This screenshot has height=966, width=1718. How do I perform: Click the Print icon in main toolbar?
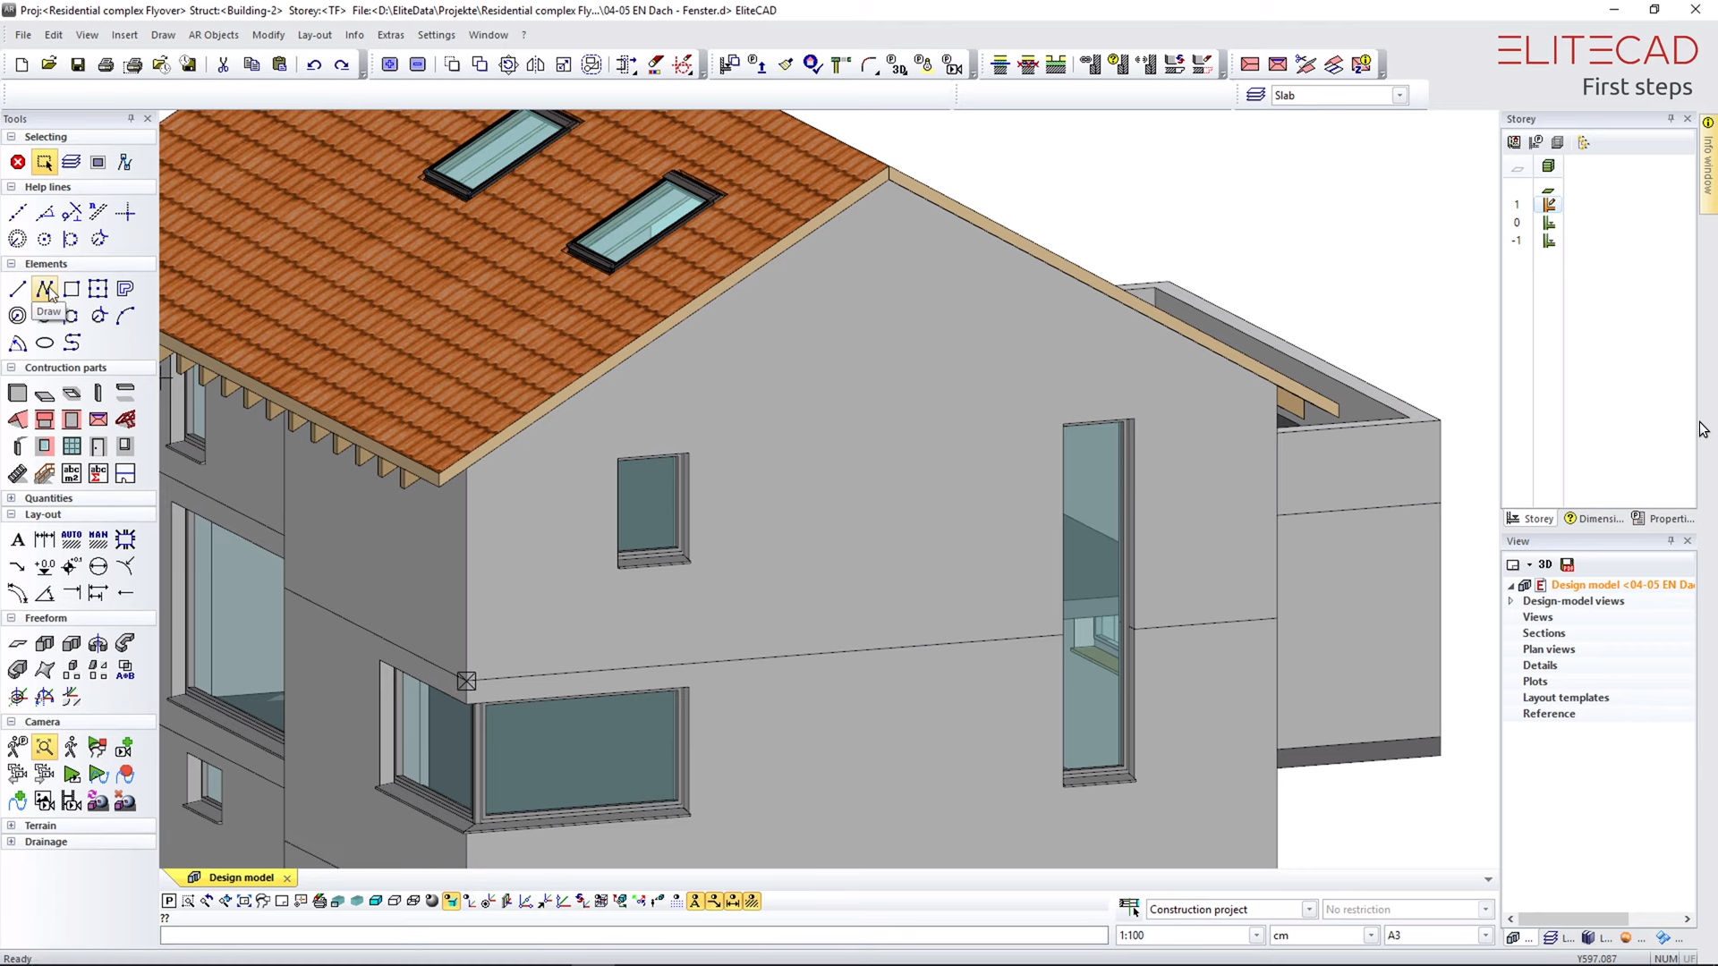pos(106,64)
